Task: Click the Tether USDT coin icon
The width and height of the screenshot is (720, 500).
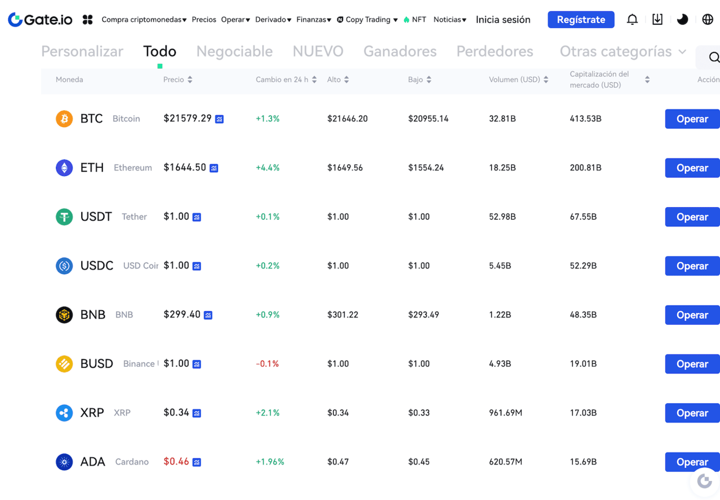Action: point(64,216)
